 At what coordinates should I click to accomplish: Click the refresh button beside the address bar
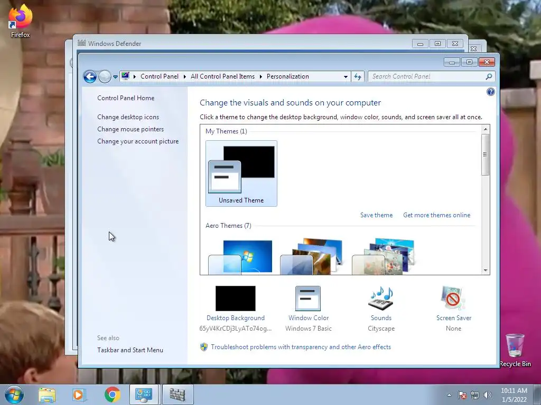tap(358, 76)
